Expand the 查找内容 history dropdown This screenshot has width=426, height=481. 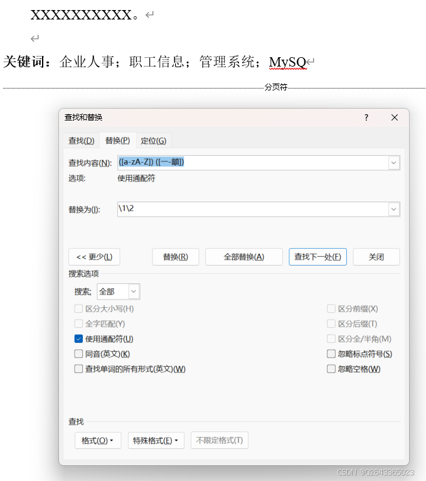(394, 163)
